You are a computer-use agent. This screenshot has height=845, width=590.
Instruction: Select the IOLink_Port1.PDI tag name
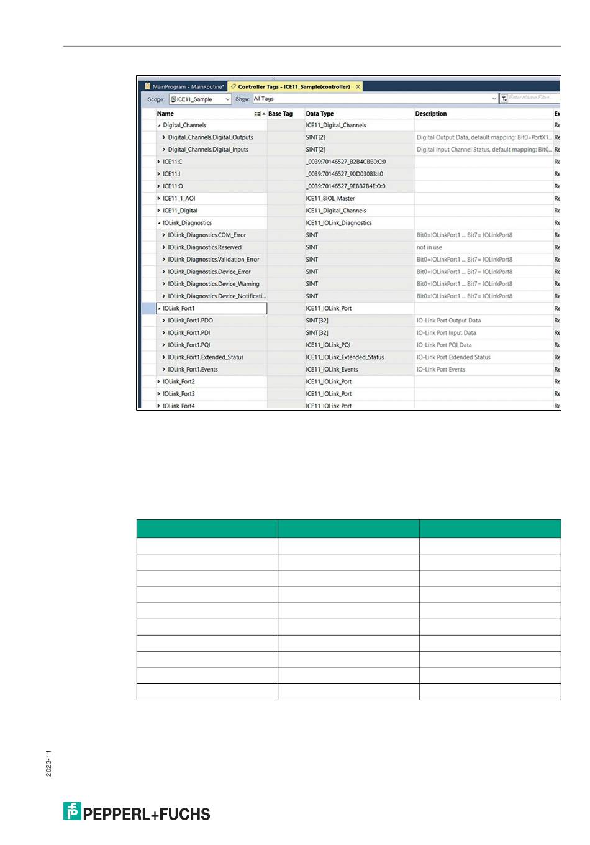(x=189, y=333)
